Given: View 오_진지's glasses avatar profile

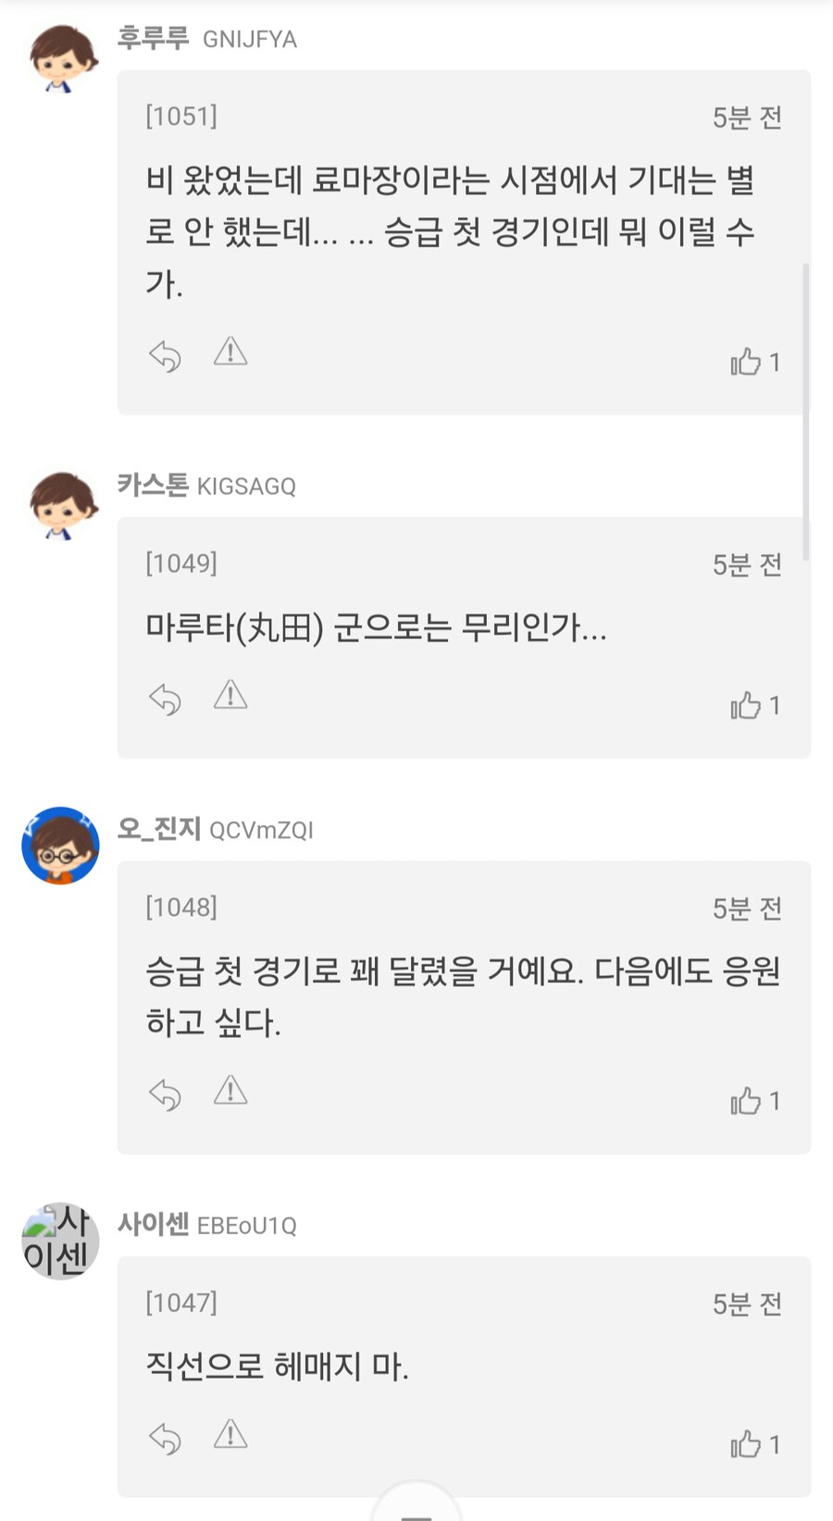Looking at the screenshot, I should tap(61, 846).
